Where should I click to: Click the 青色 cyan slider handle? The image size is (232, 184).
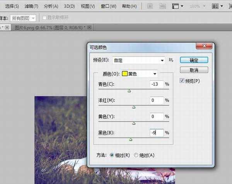tap(129, 91)
